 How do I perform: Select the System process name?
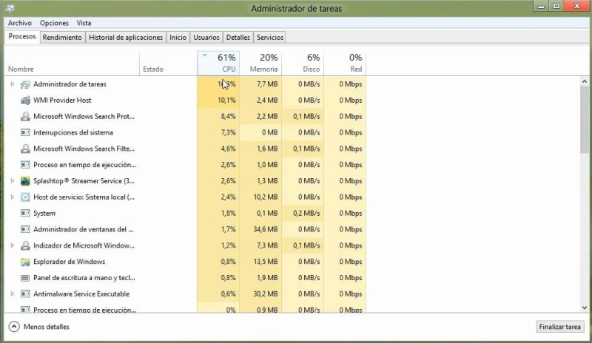point(44,214)
